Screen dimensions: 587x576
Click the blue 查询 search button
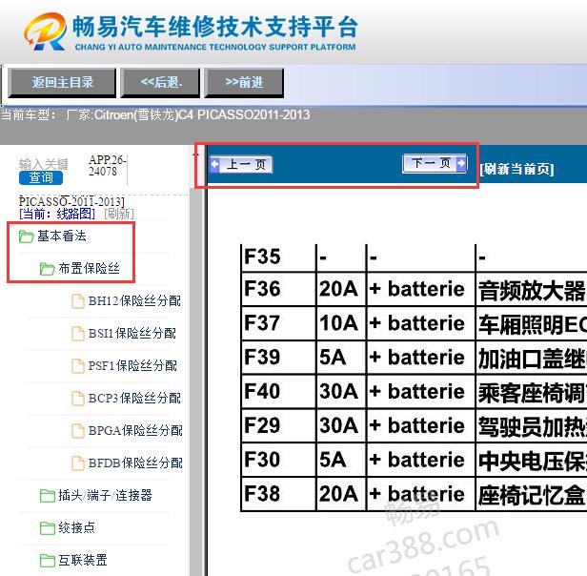[x=41, y=177]
